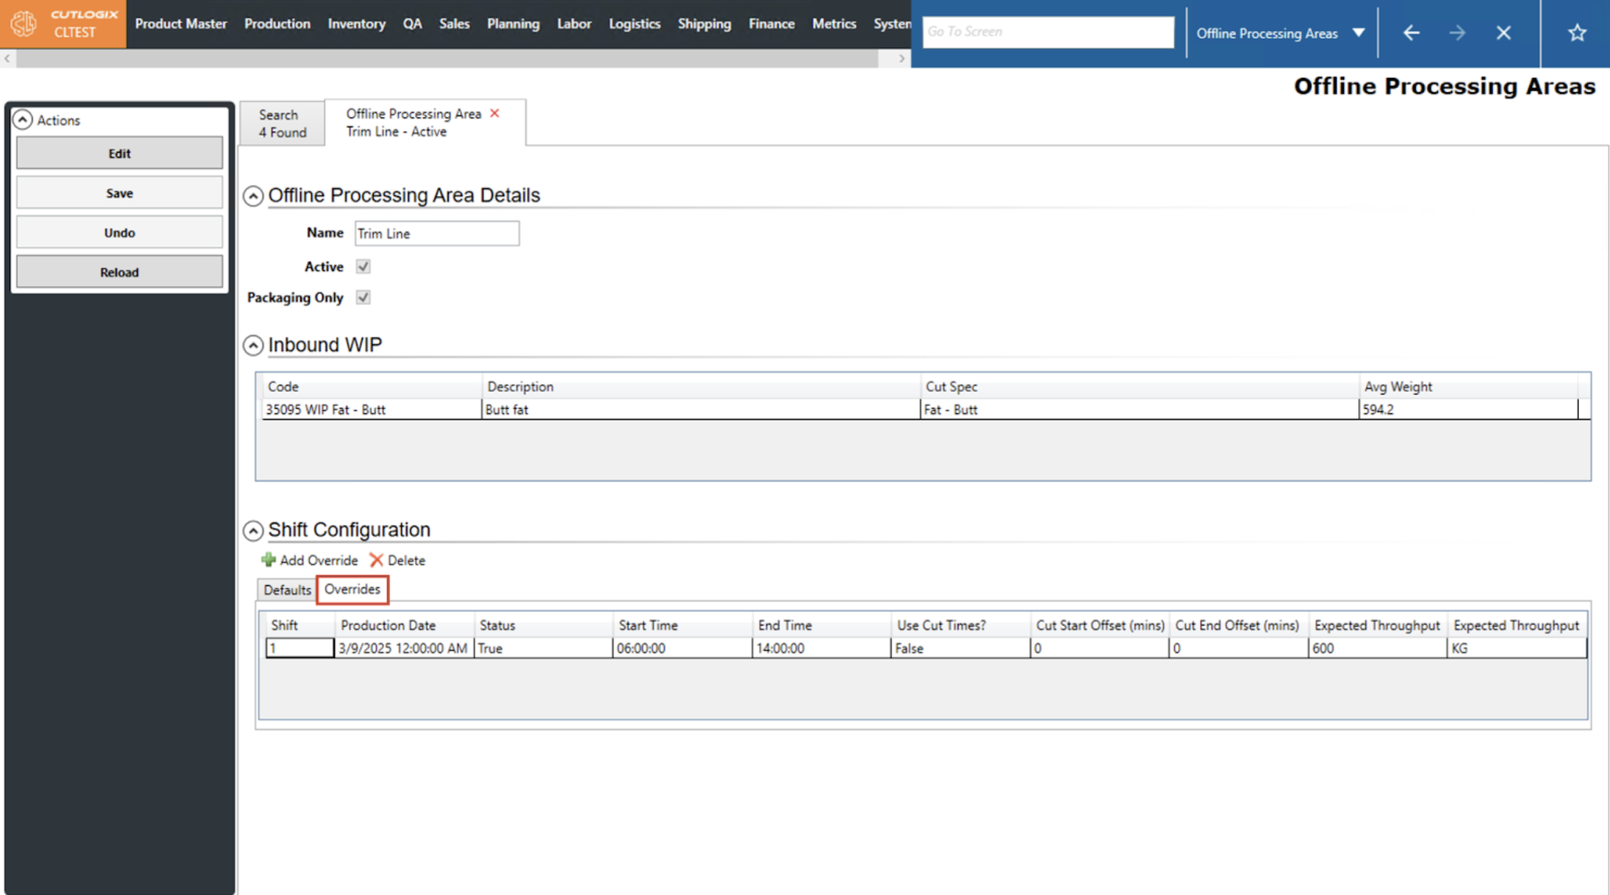Click the red Delete X icon
This screenshot has height=895, width=1610.
pyautogui.click(x=377, y=560)
